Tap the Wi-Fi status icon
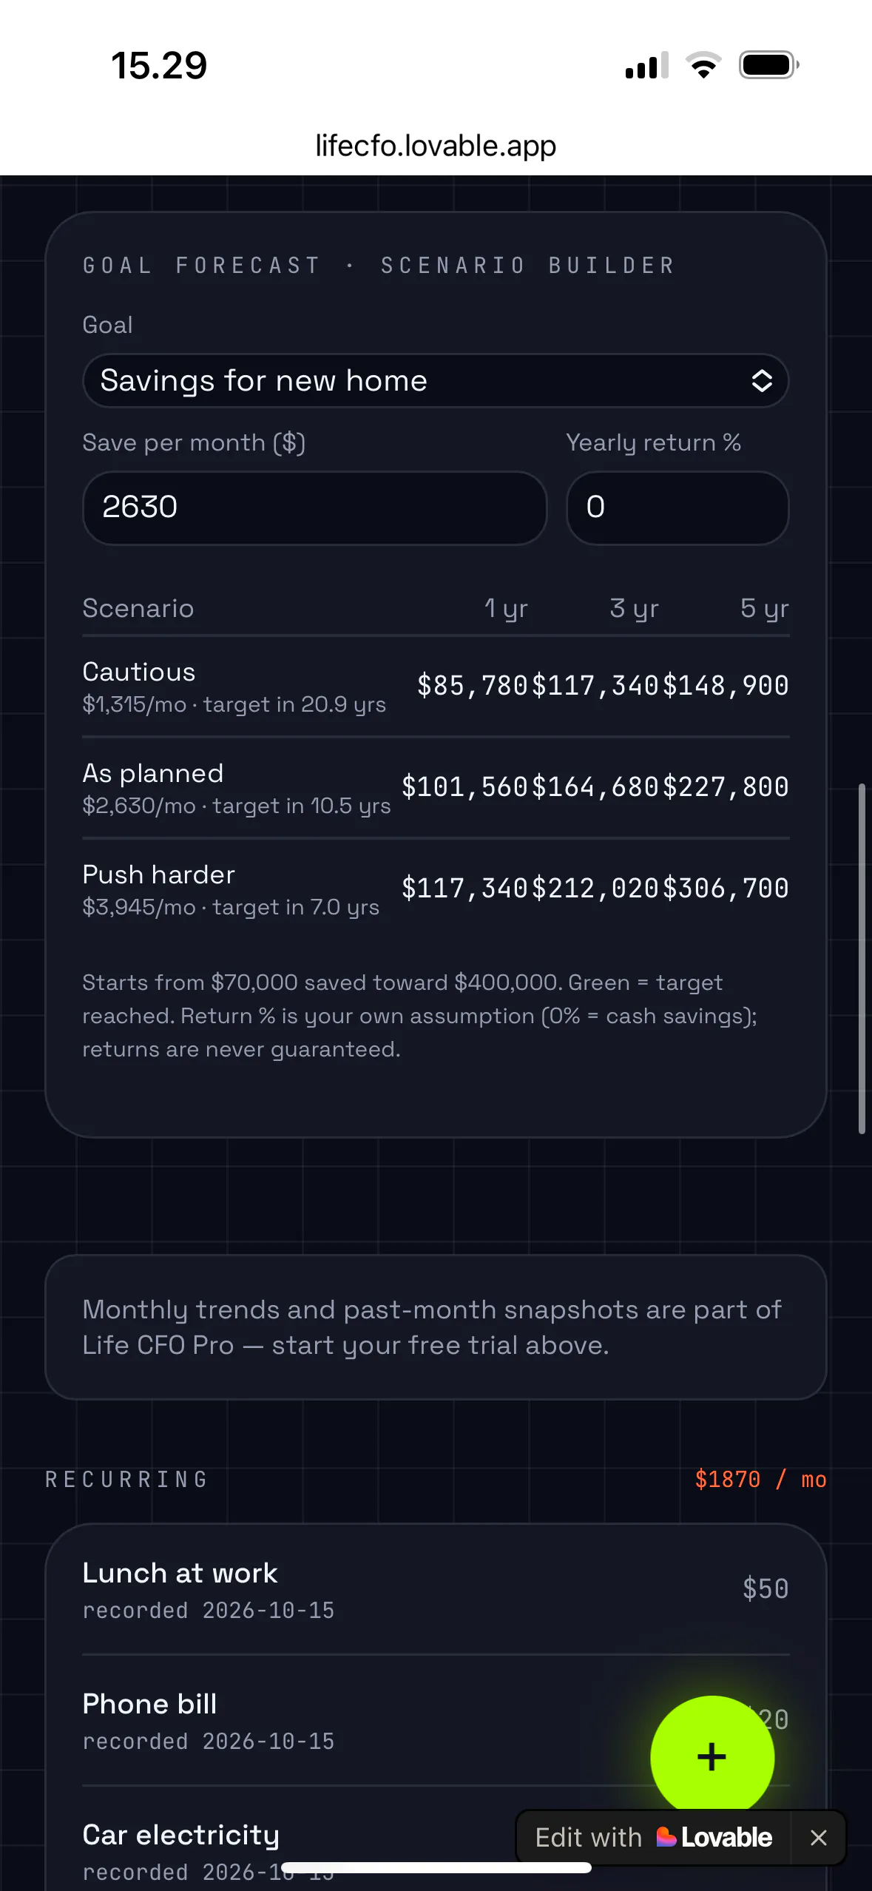 tap(703, 65)
